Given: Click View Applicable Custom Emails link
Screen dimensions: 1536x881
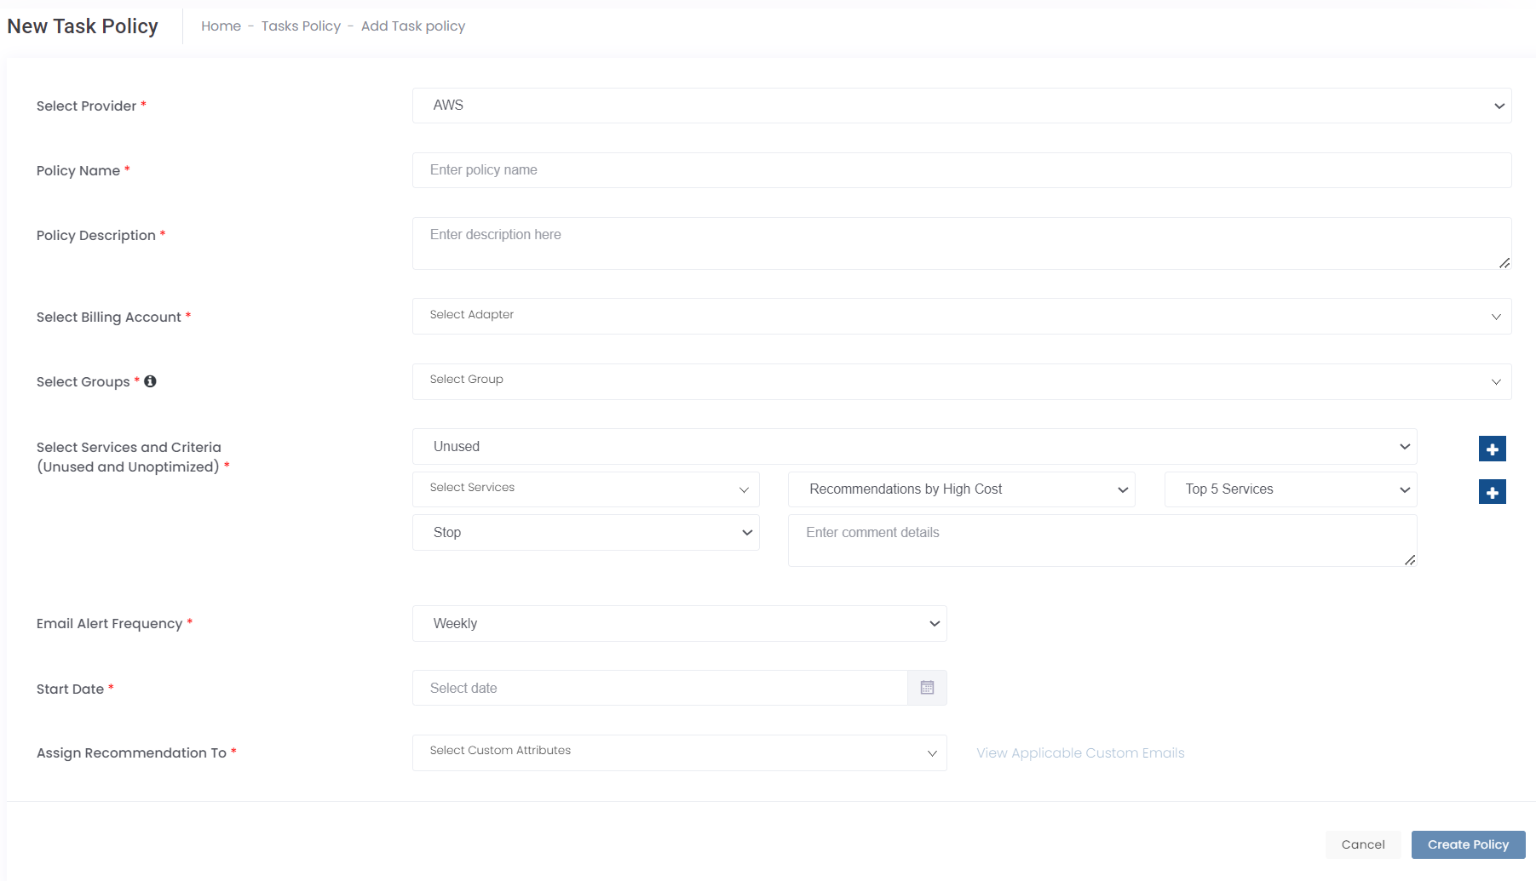Looking at the screenshot, I should [1080, 753].
